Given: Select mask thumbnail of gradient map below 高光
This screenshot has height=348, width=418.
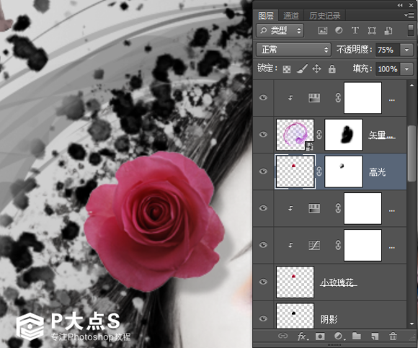Looking at the screenshot, I should coord(363,208).
